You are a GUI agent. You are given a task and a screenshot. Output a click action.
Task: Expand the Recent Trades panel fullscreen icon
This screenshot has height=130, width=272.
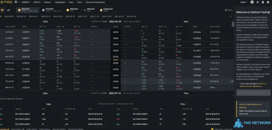(230, 99)
